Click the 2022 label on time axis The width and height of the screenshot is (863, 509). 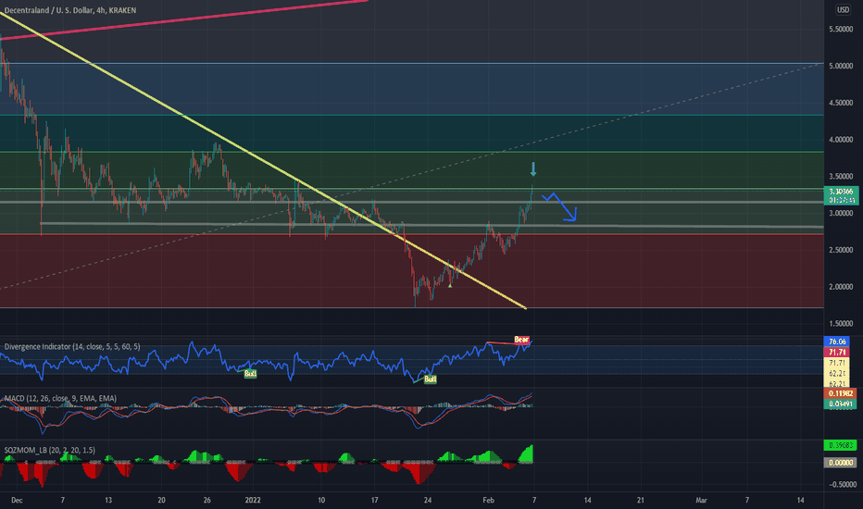tap(253, 500)
